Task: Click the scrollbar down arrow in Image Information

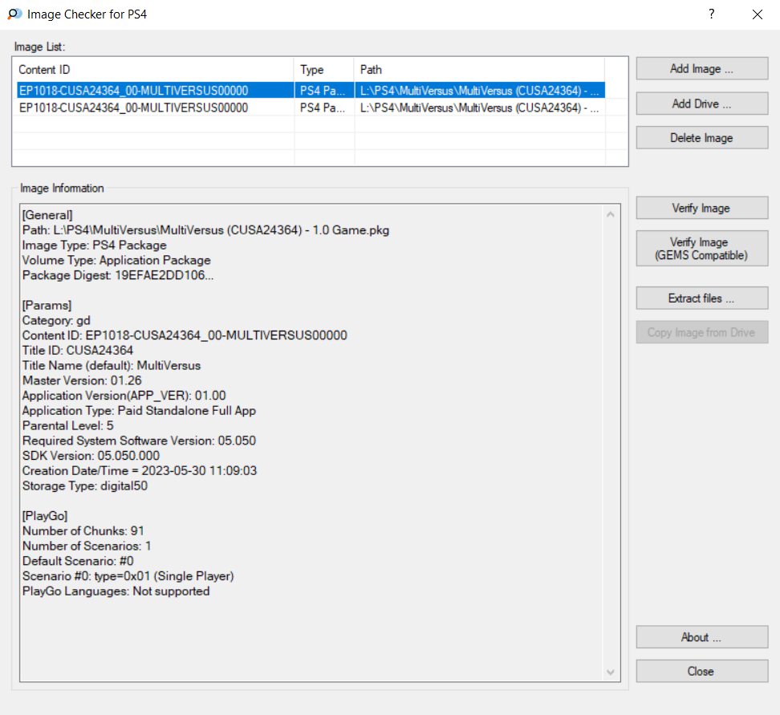Action: tap(611, 672)
